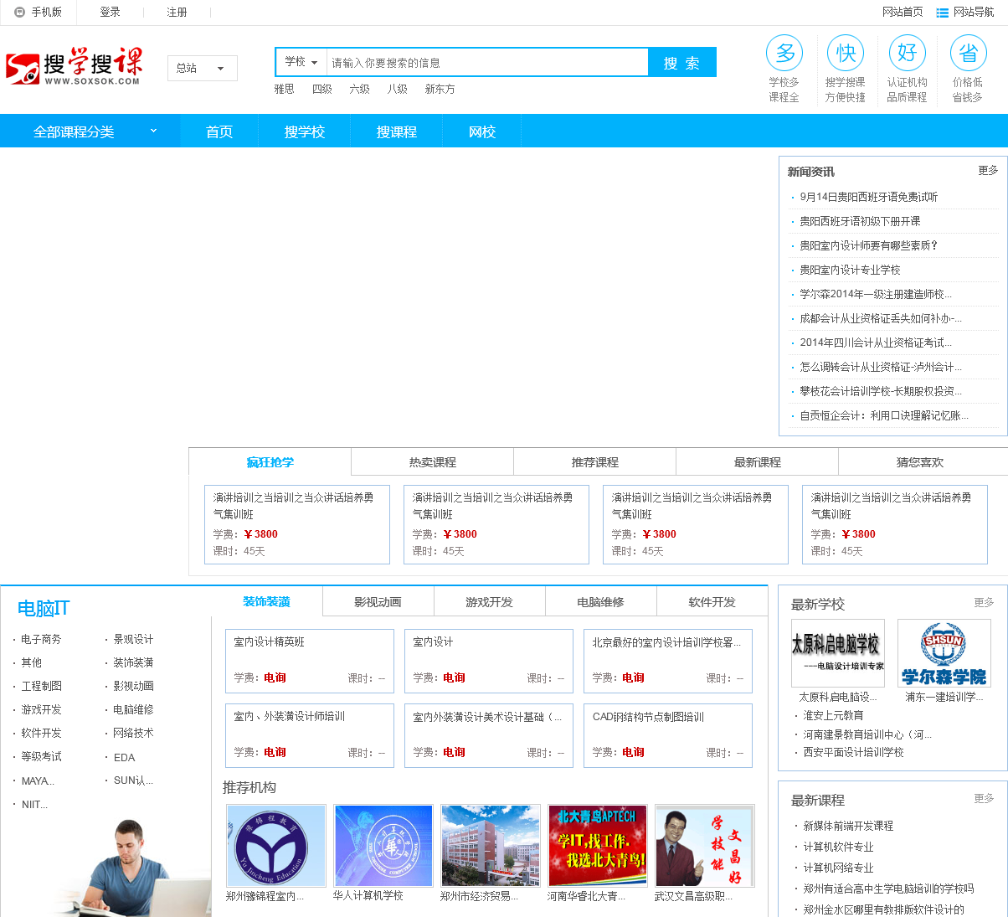The height and width of the screenshot is (917, 1008).
Task: Switch to 推荐课程 tab
Action: [595, 462]
